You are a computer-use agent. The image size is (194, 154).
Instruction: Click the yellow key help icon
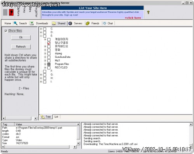click(148, 12)
